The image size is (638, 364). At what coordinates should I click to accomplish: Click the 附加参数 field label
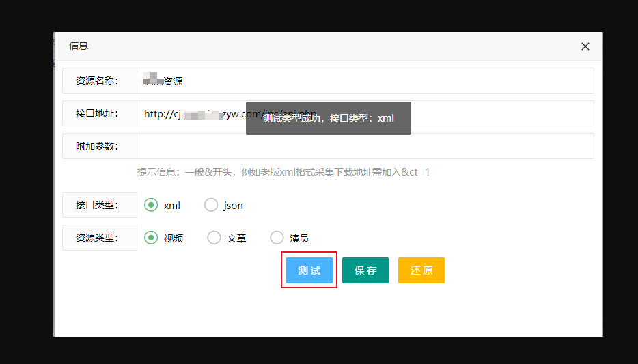(x=97, y=146)
